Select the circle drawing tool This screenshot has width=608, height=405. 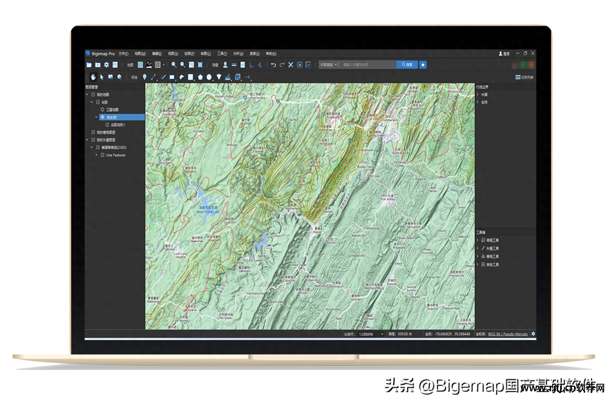[x=209, y=77]
